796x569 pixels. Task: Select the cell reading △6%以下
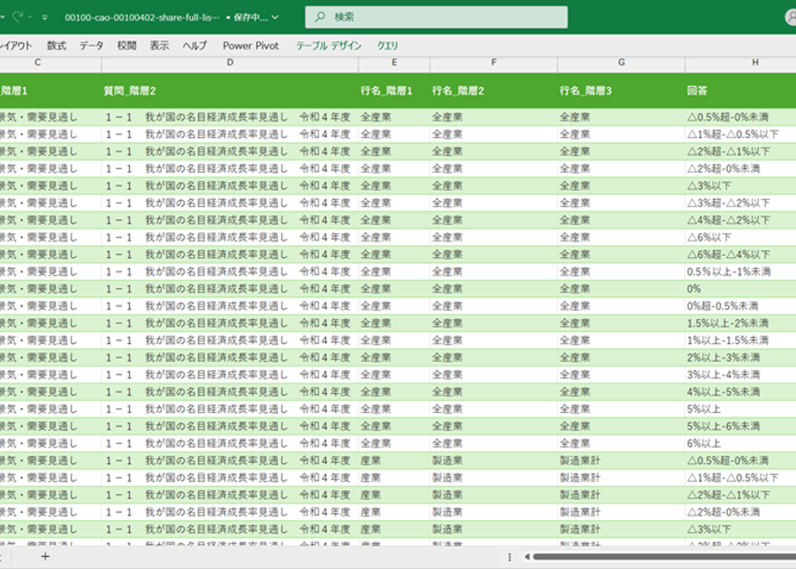pos(741,238)
